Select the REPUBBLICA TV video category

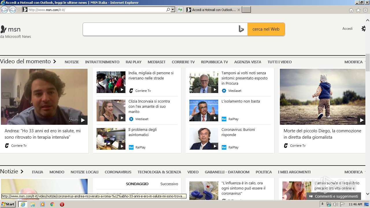pos(214,62)
